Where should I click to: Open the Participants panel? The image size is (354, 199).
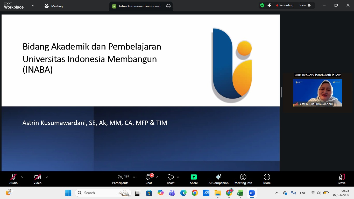pos(120,179)
